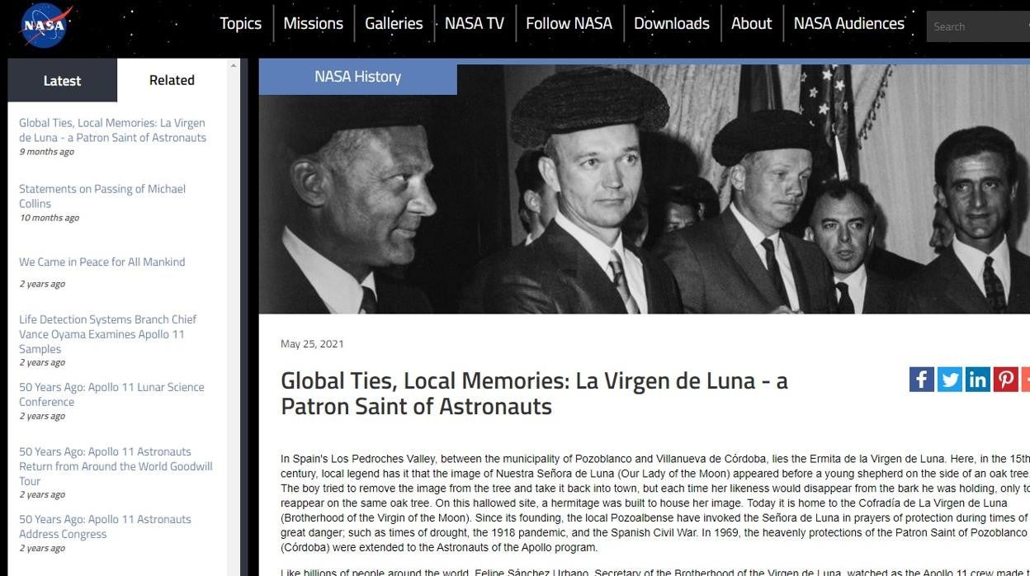The width and height of the screenshot is (1030, 576).
Task: Expand the Follow NASA dropdown
Action: [569, 24]
